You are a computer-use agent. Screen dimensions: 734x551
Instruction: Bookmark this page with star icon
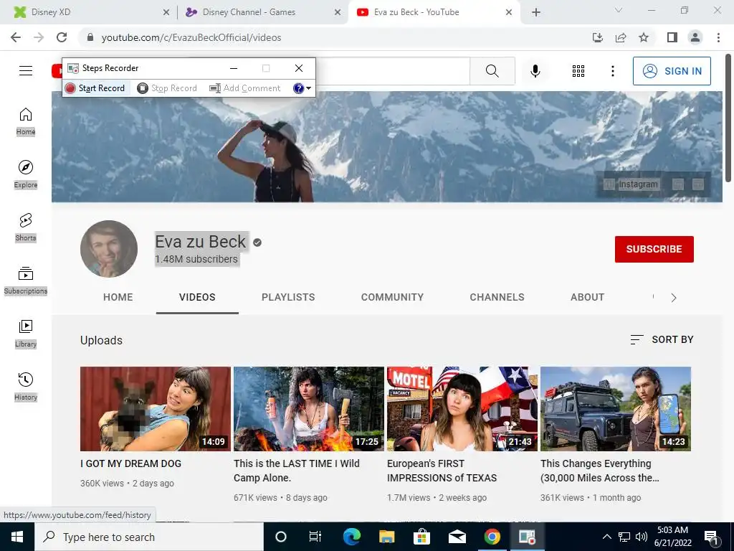point(644,37)
